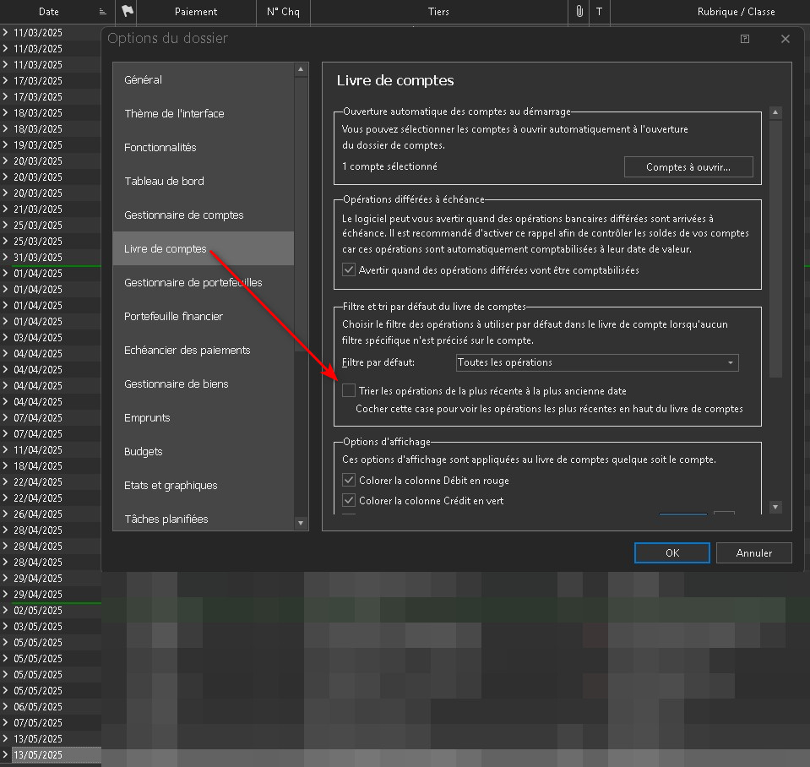
Task: Expand the 03/04/2025 operation row
Action: (5, 337)
